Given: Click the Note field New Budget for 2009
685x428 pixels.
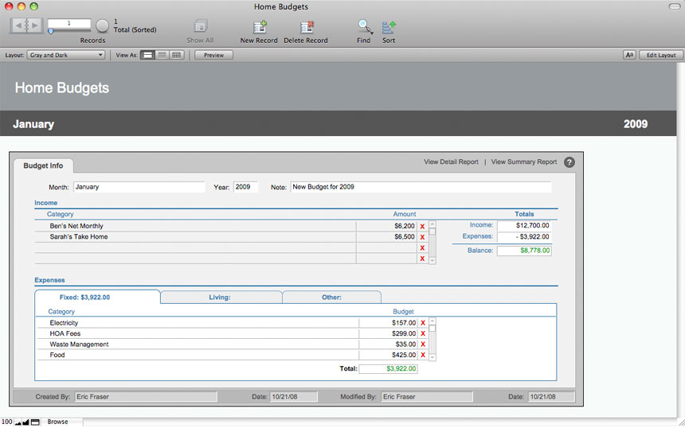Looking at the screenshot, I should [421, 187].
